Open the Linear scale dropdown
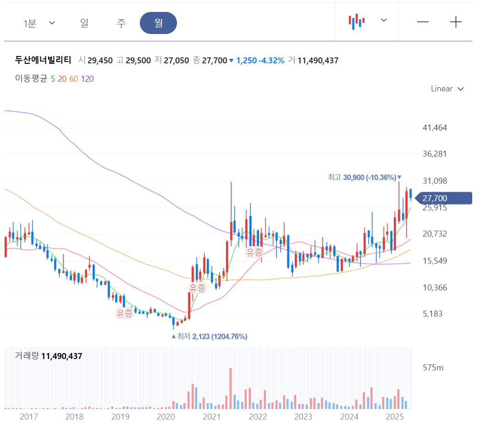This screenshot has height=432, width=480. pyautogui.click(x=447, y=89)
